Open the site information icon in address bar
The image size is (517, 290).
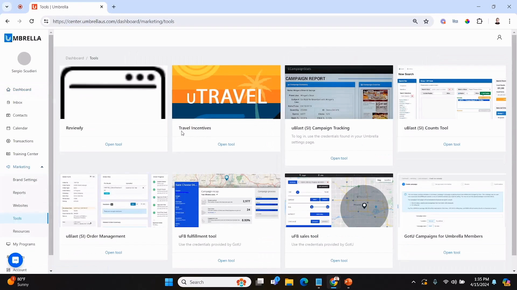[46, 21]
